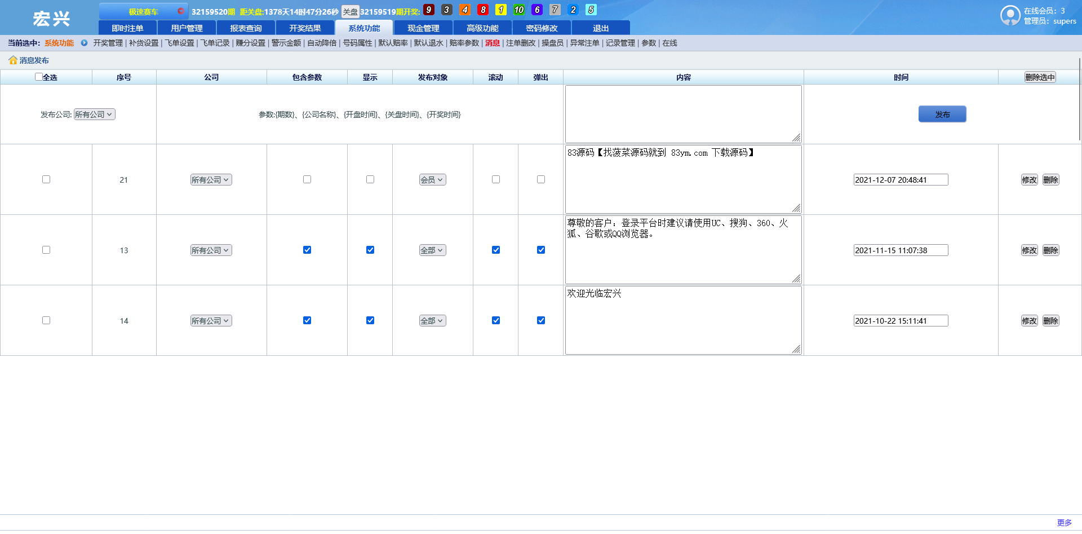This screenshot has width=1082, height=534.
Task: Uncheck 包含参数 for message 13
Action: coord(307,250)
